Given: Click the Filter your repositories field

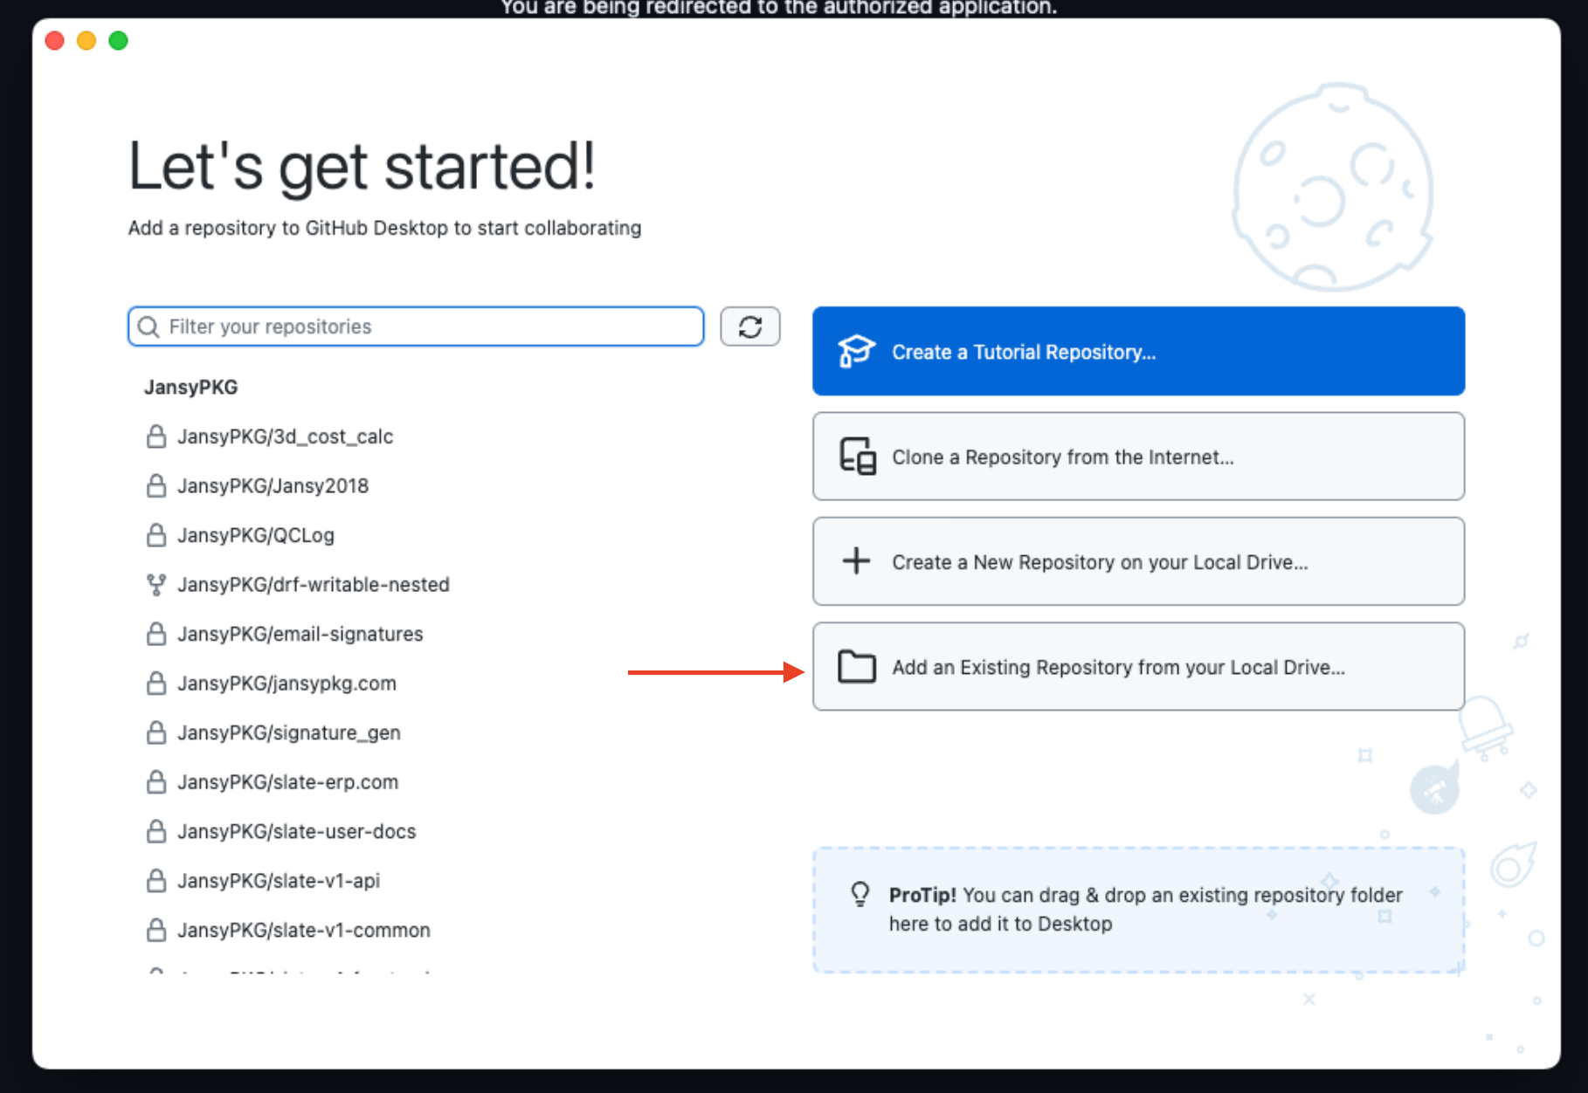Looking at the screenshot, I should (415, 327).
